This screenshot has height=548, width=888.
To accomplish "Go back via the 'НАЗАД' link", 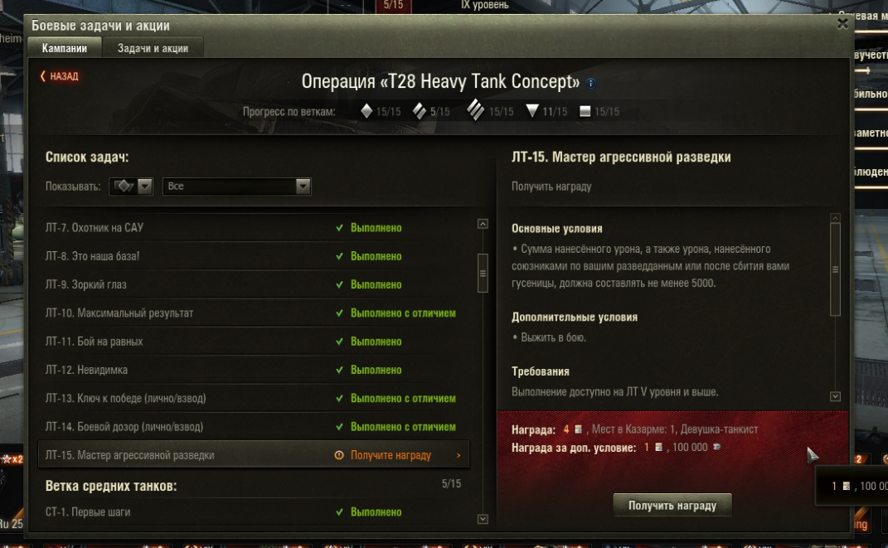I will tap(60, 76).
